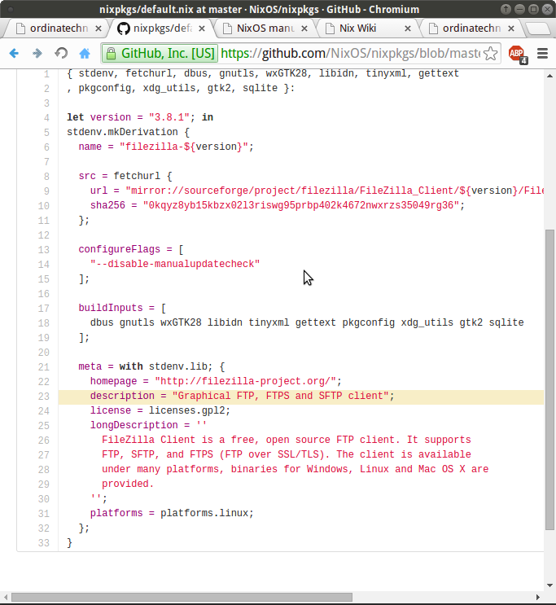Click "configureFlags" on line 13
This screenshot has height=605, width=556.
119,249
